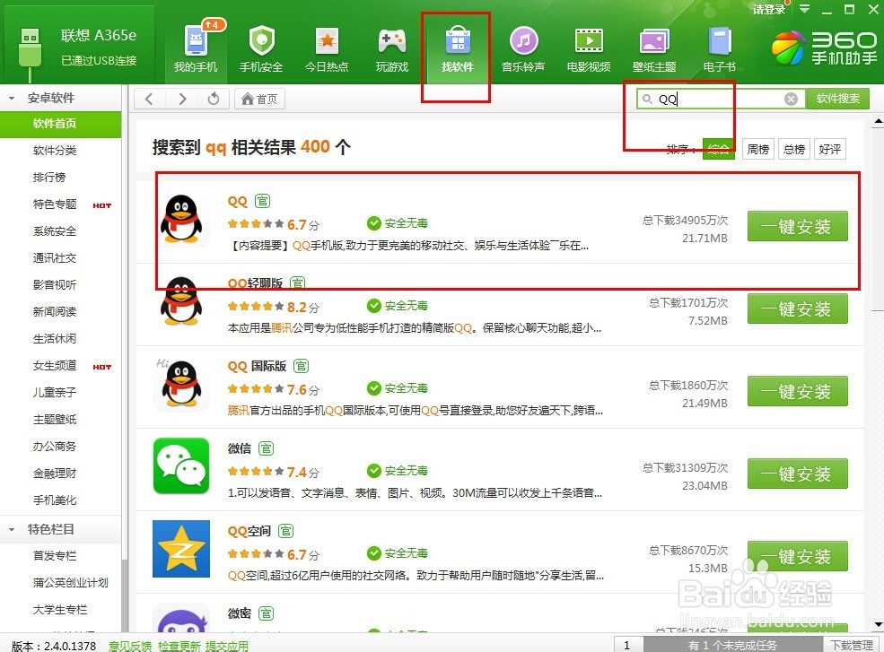Image resolution: width=884 pixels, height=652 pixels.
Task: Open the QQ空间 star app icon
Action: click(181, 549)
